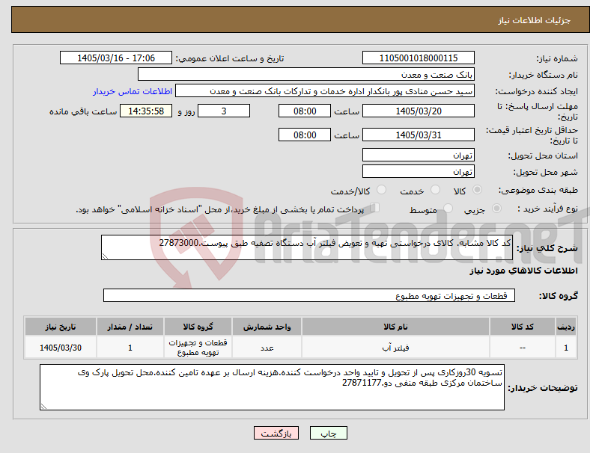The width and height of the screenshot is (590, 453).
Task: Click the تاریخ نیاز column header
Action: pyautogui.click(x=61, y=327)
